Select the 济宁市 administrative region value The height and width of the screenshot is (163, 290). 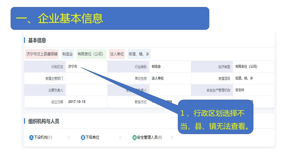tap(73, 66)
